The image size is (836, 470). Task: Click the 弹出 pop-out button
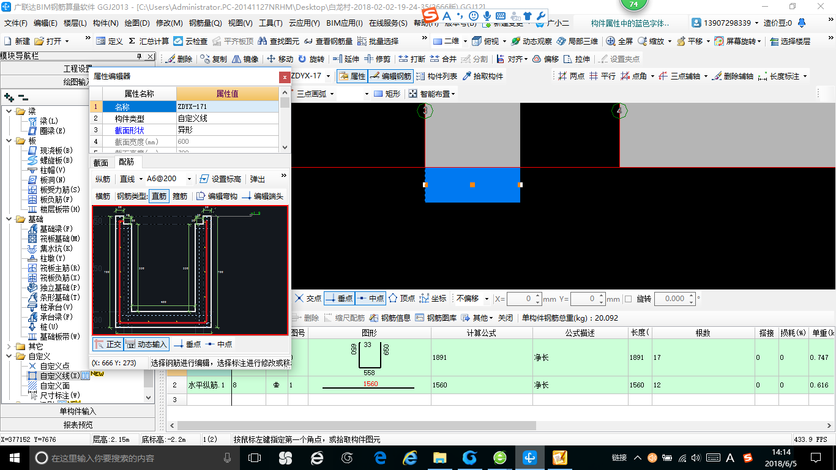258,179
